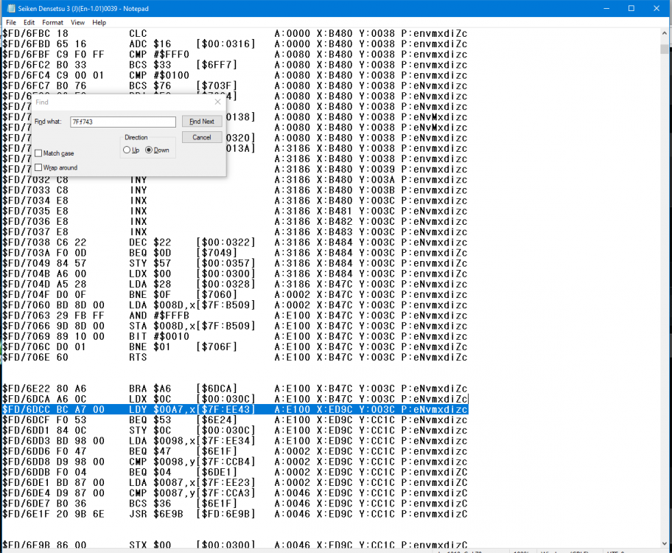Maximize the Notepad window
Viewport: 672px width, 553px height.
pos(631,8)
